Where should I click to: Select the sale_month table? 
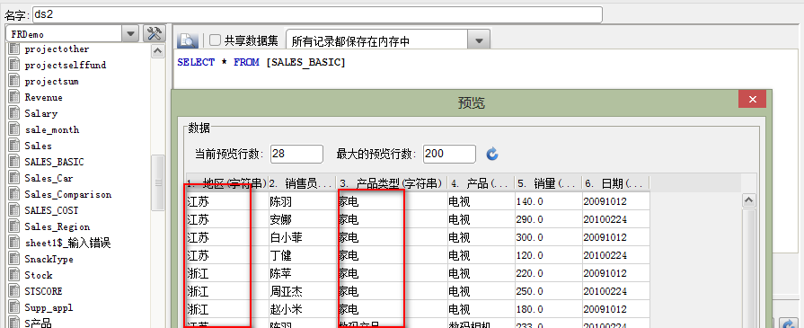point(52,130)
